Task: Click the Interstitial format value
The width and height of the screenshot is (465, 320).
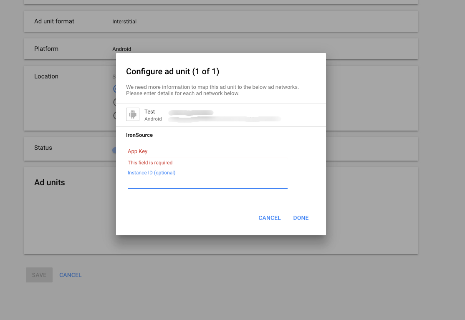Action: pyautogui.click(x=124, y=22)
